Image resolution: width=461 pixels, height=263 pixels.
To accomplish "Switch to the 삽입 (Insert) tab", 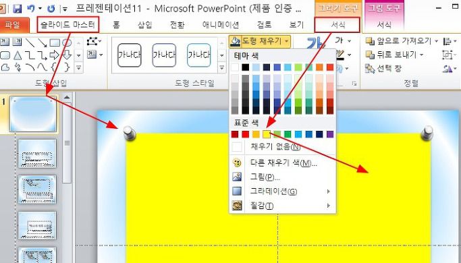I will (145, 25).
